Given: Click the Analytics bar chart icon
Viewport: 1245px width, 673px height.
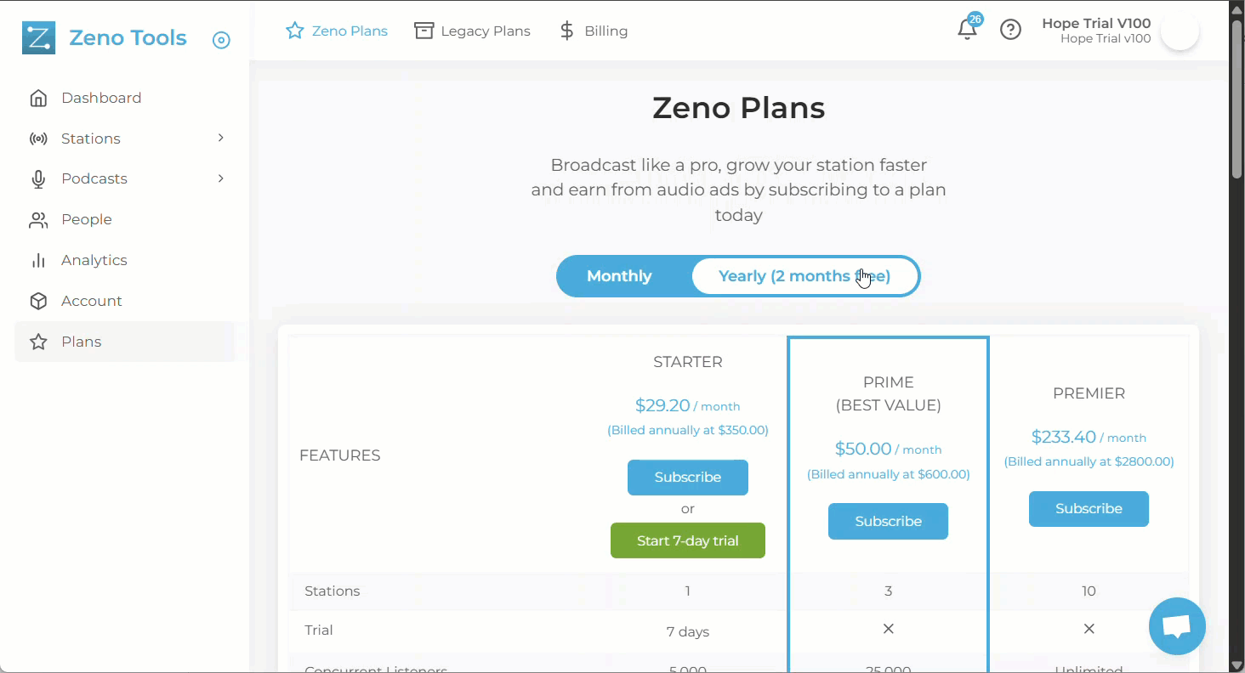Looking at the screenshot, I should 38,260.
